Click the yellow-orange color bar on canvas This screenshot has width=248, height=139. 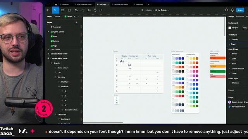pos(218,66)
